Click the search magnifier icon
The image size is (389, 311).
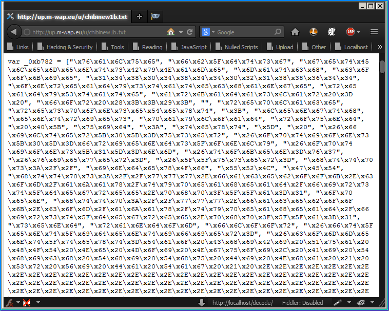click(278, 32)
